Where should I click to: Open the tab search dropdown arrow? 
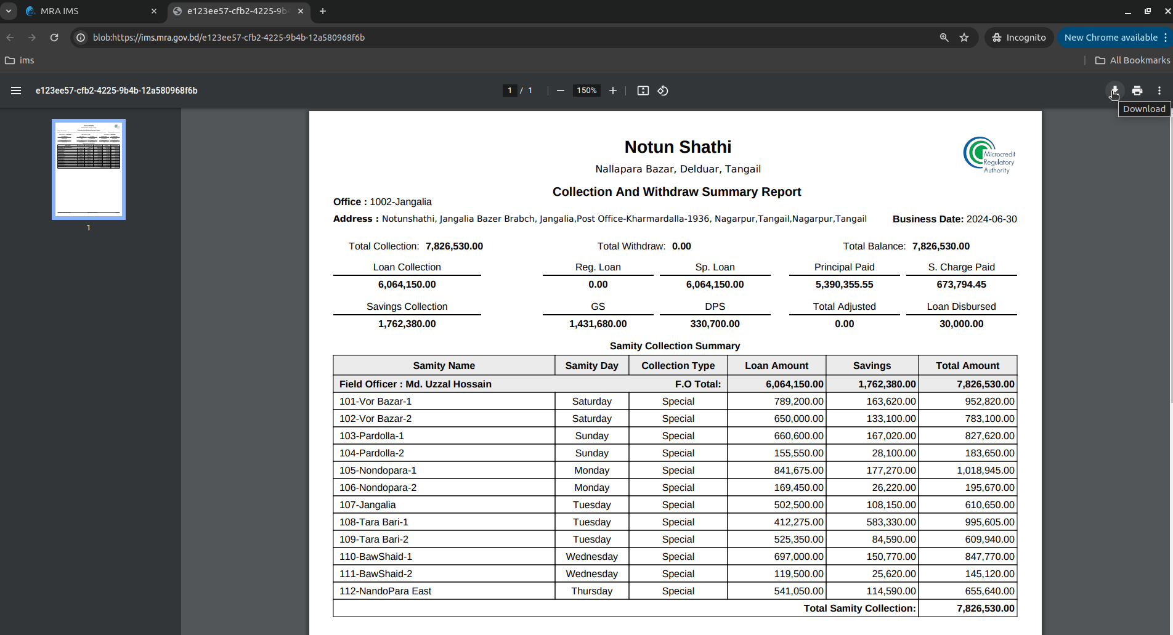(x=9, y=11)
